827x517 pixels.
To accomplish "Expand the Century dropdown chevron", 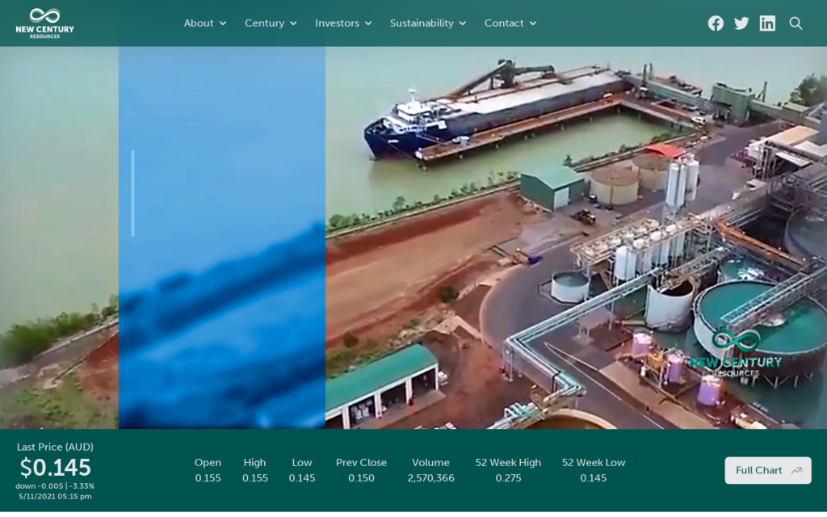I will pos(293,23).
